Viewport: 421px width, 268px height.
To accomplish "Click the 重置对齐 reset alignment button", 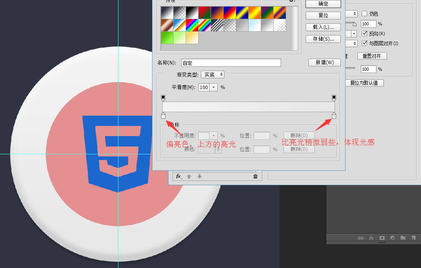I will (x=372, y=56).
